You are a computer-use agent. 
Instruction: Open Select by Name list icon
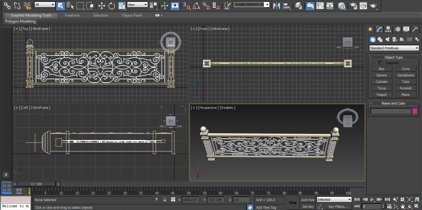point(70,5)
